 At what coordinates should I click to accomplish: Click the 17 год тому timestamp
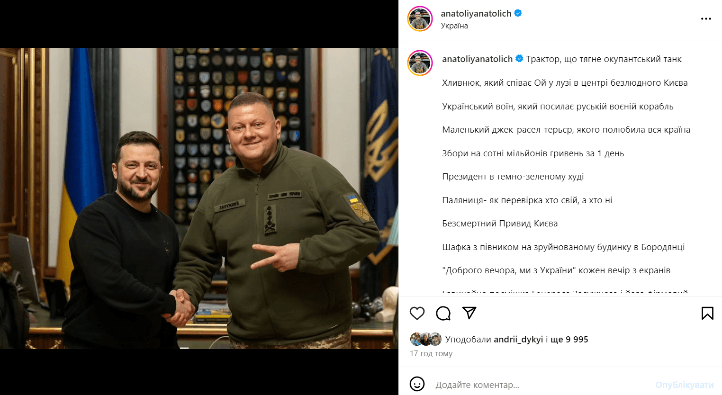tap(431, 354)
